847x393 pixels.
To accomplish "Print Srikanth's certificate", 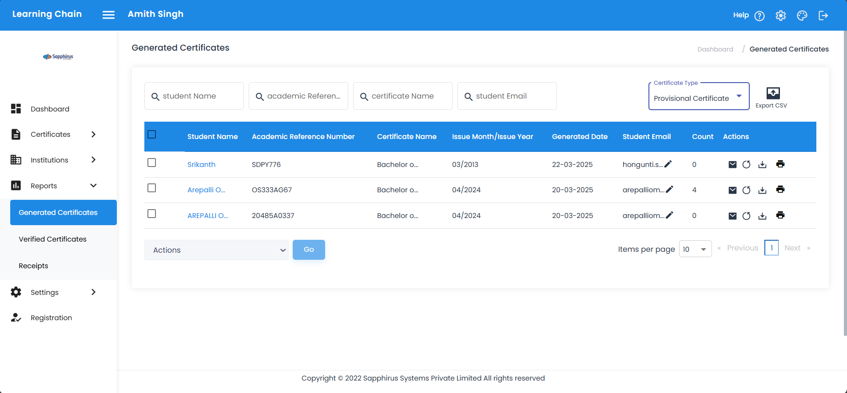I will click(x=780, y=164).
